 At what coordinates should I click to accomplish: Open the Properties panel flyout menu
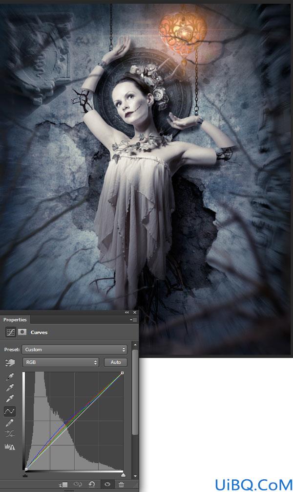coord(133,320)
